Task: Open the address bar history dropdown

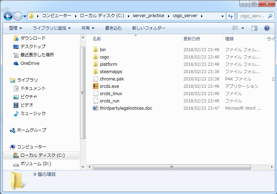Action: [x=222, y=16]
